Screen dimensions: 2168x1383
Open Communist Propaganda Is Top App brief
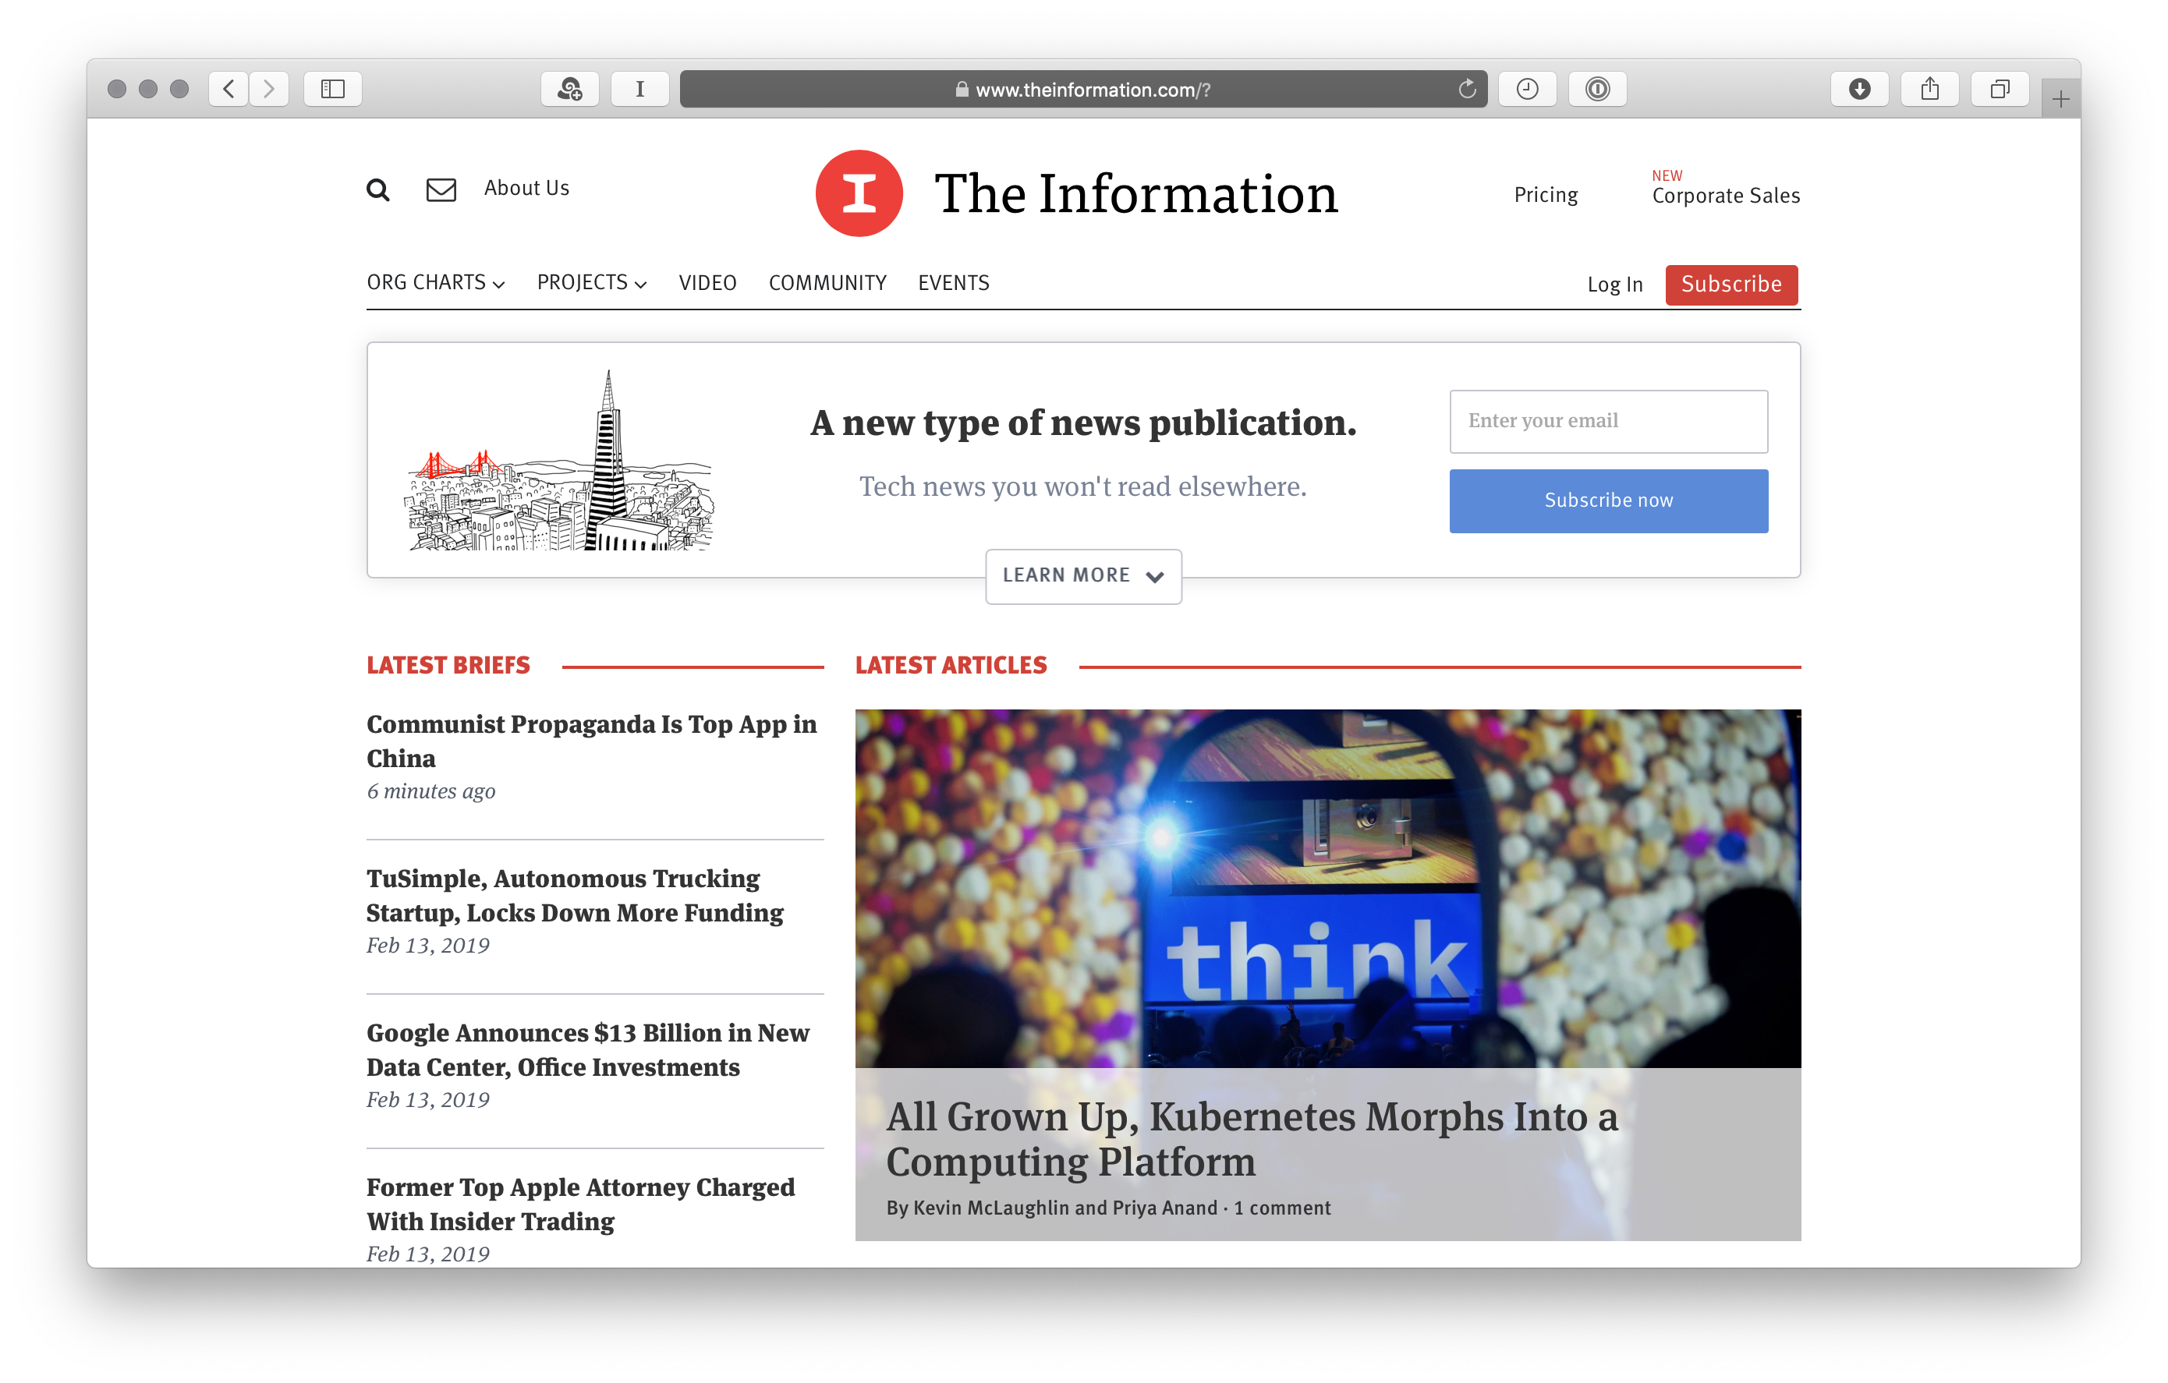point(591,741)
